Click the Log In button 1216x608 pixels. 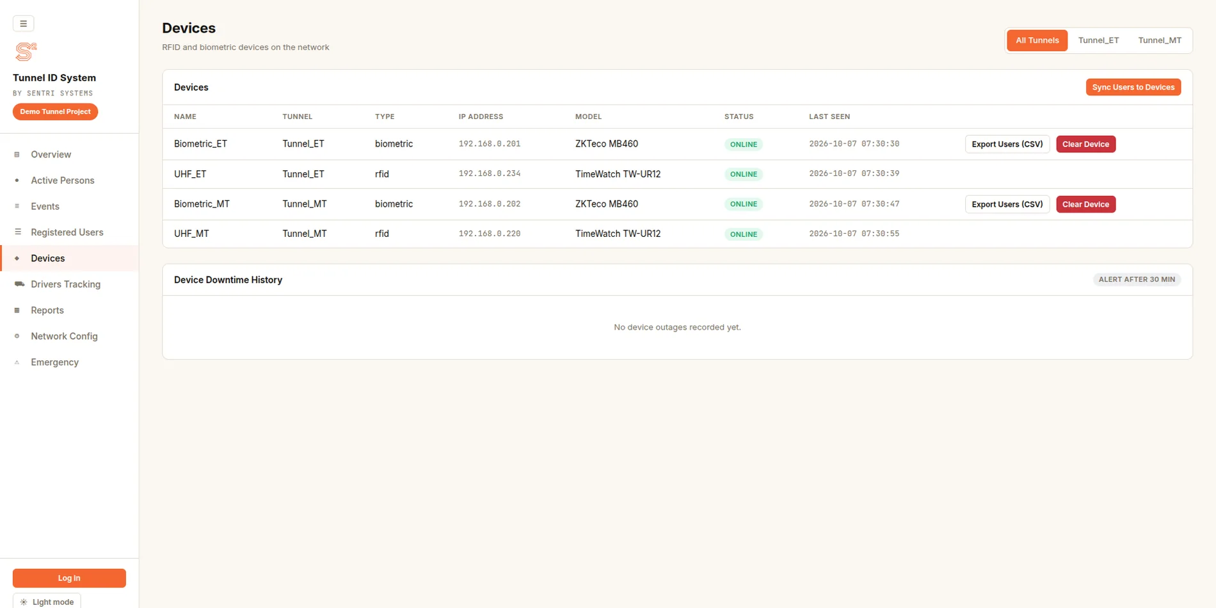pyautogui.click(x=69, y=578)
